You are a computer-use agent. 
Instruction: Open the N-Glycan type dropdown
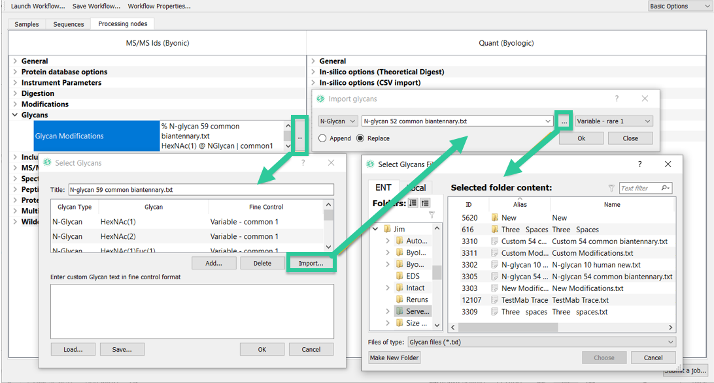point(337,121)
